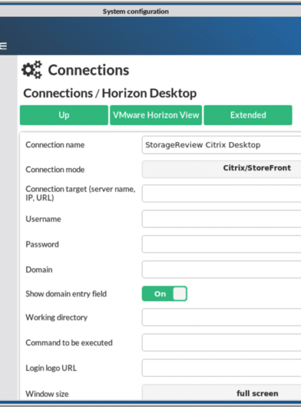Focus the Connection target input field
Viewport: 301px width, 407px height.
pyautogui.click(x=221, y=193)
